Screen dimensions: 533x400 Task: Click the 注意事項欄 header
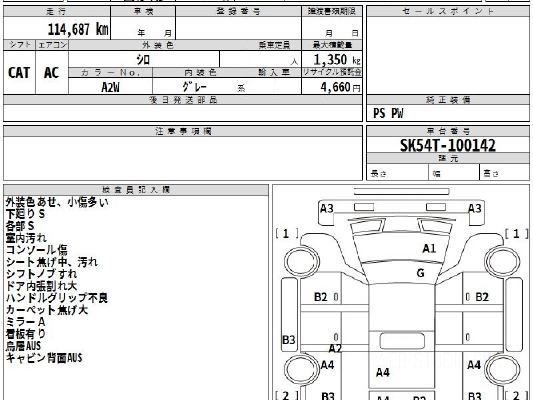(x=183, y=131)
